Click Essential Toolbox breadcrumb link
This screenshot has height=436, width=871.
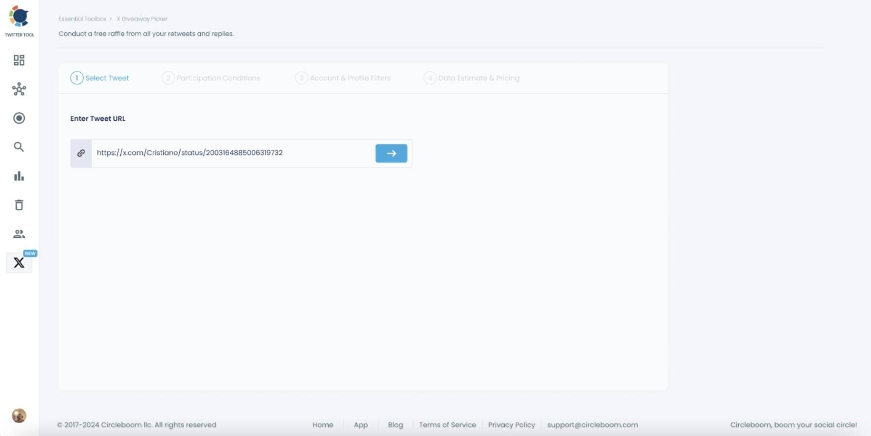(x=82, y=19)
